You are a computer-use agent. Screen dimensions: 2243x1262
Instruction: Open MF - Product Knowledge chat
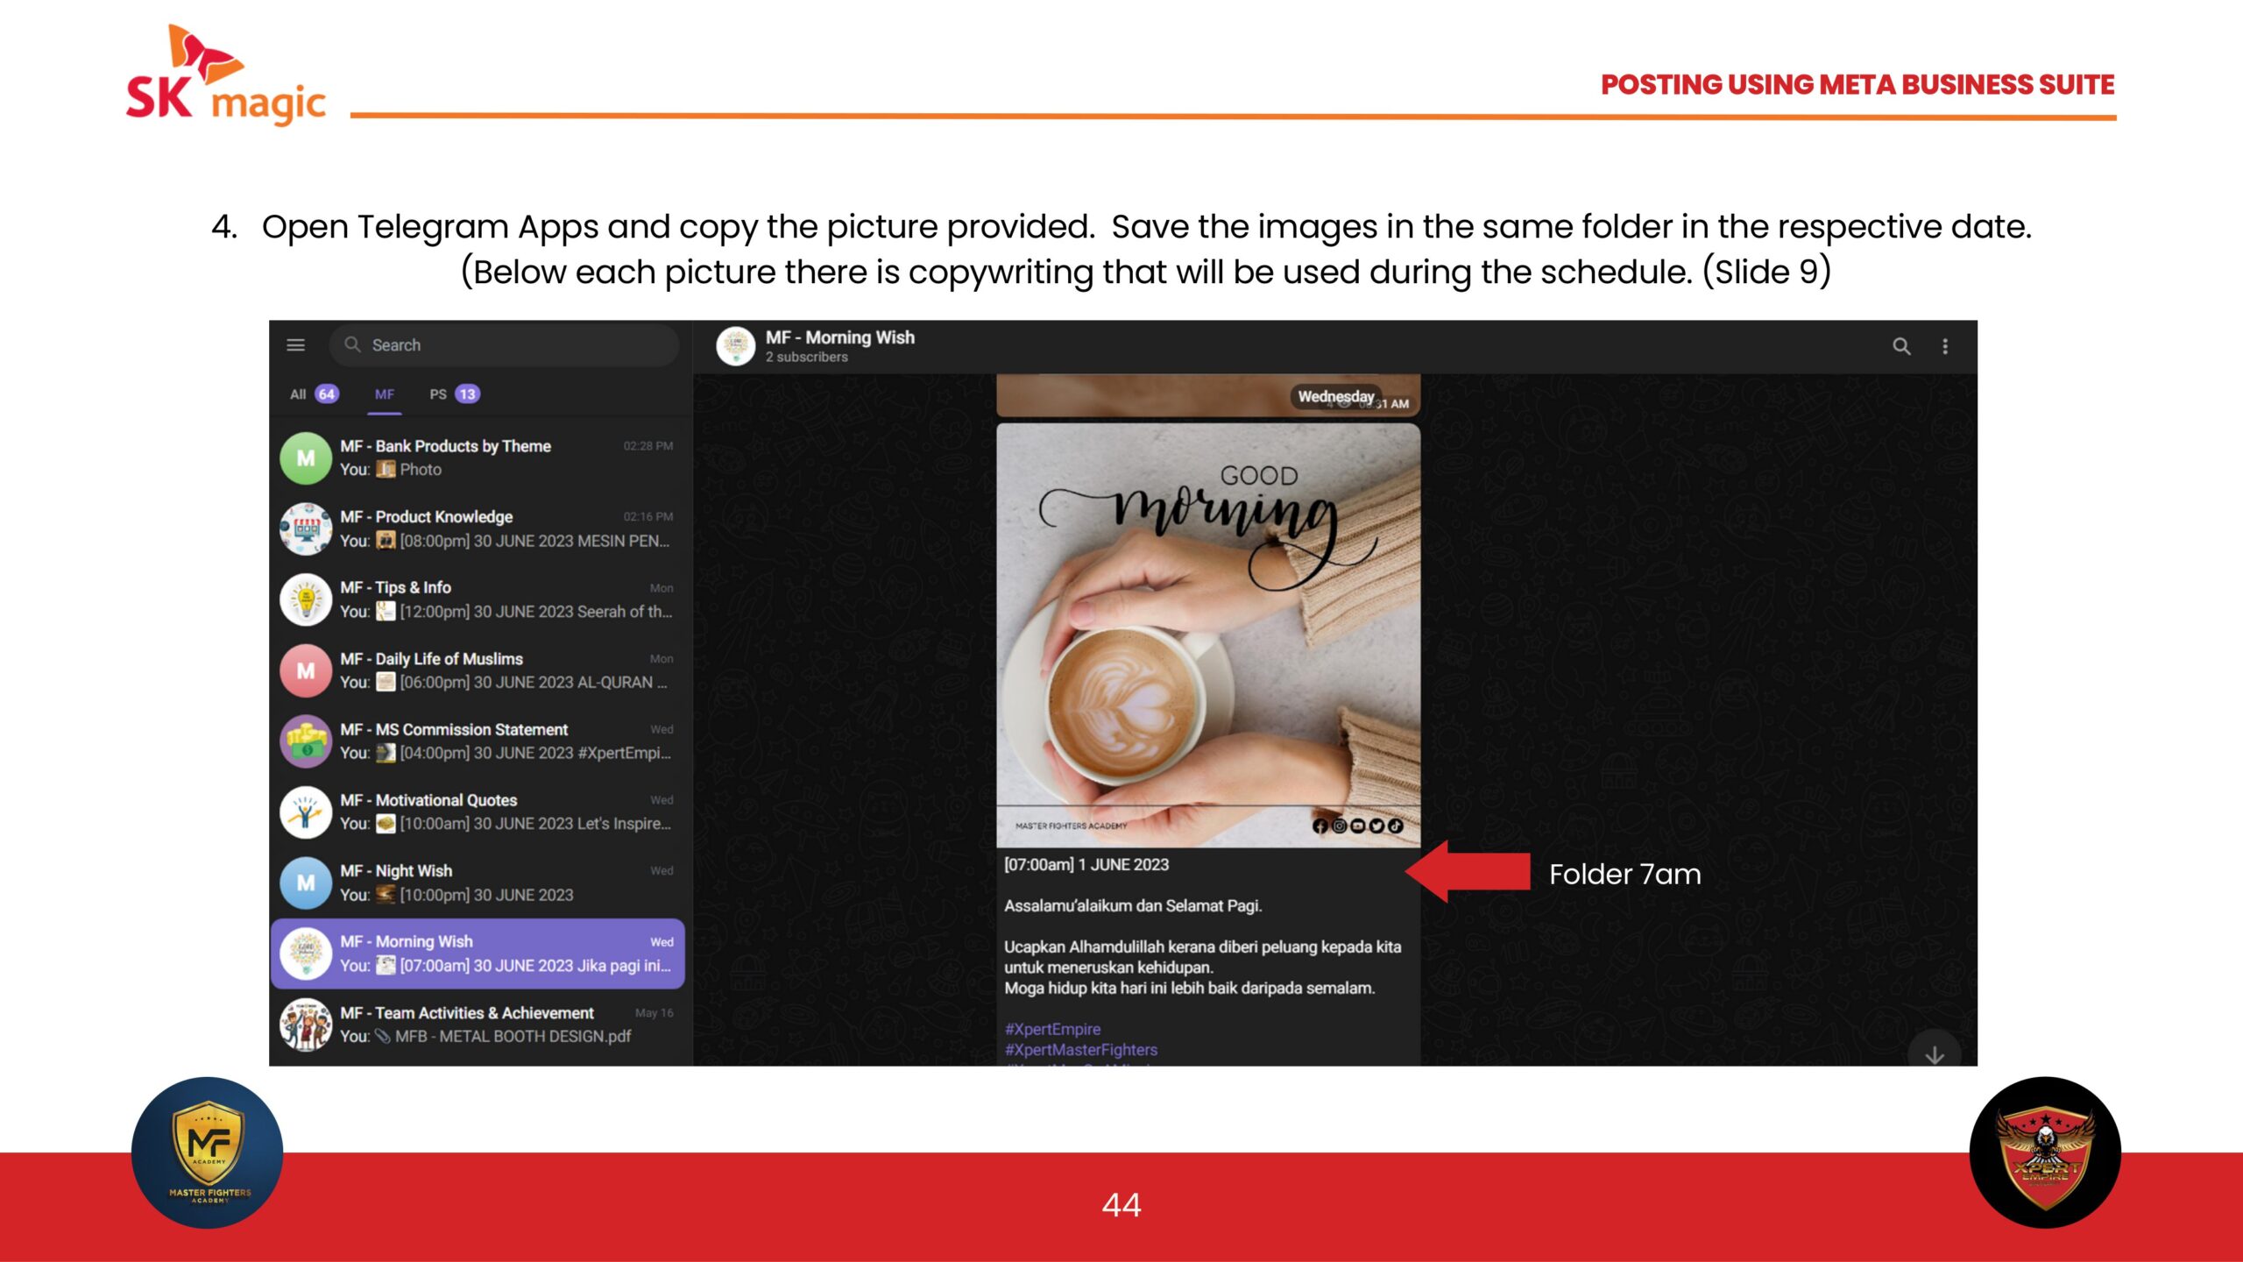coord(478,528)
